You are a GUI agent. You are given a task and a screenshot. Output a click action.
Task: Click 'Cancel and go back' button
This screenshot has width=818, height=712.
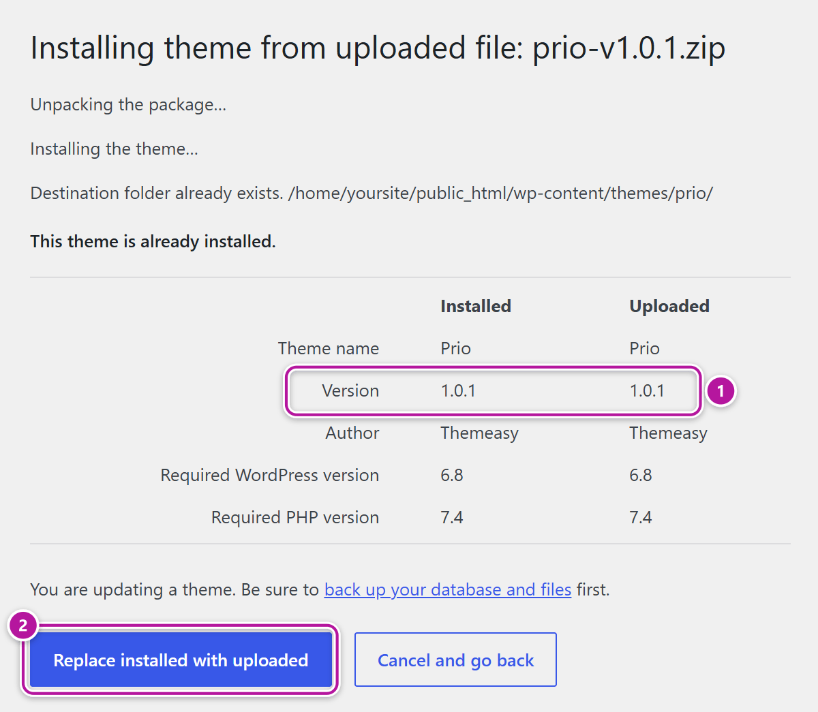click(455, 660)
